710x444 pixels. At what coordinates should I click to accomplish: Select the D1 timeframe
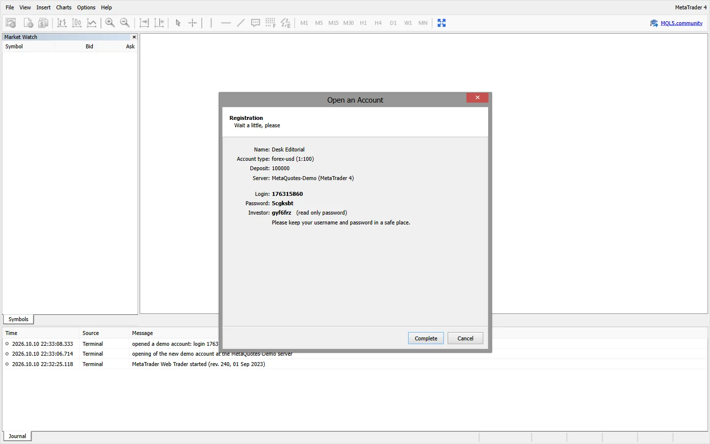[x=393, y=23]
